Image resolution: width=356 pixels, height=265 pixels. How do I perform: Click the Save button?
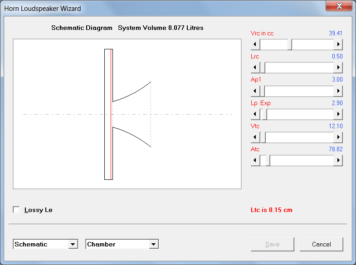coord(273,244)
